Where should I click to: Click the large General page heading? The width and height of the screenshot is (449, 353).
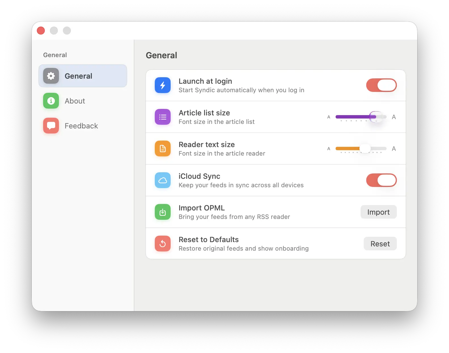[161, 55]
